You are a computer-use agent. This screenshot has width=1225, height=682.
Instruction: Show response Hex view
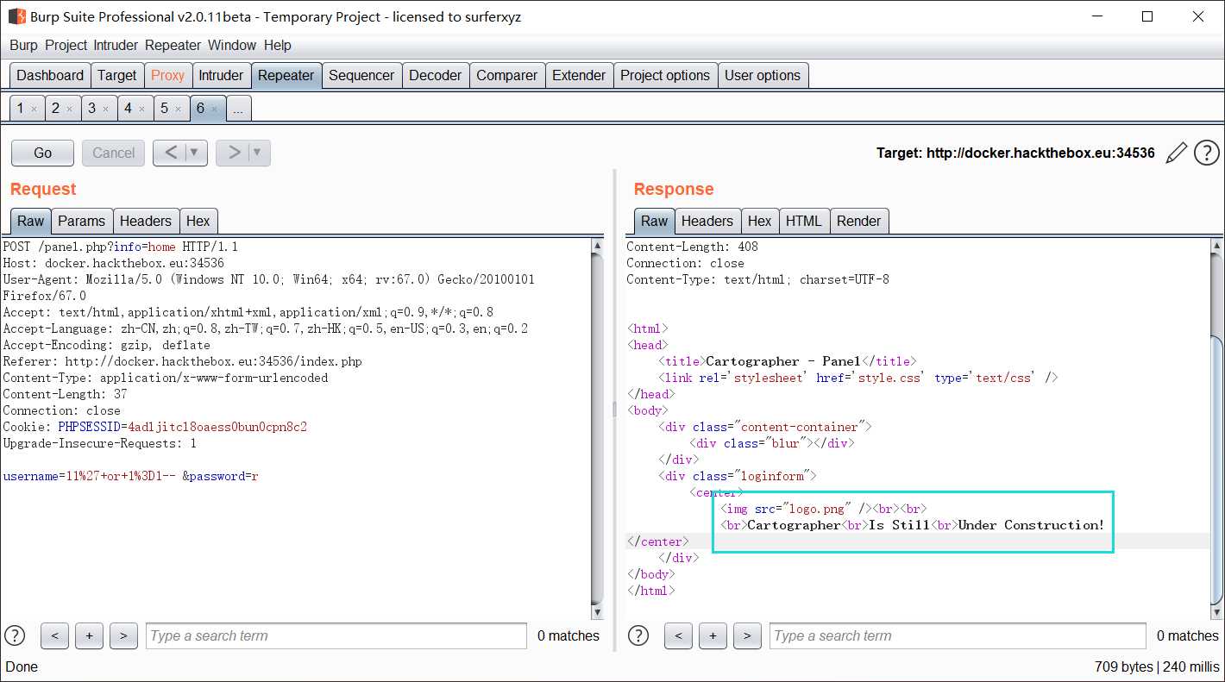click(x=759, y=221)
